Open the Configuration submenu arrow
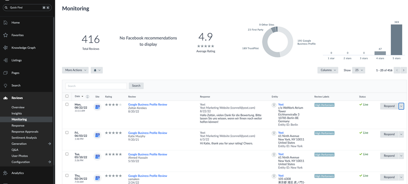This screenshot has height=184, width=408. pos(49,162)
